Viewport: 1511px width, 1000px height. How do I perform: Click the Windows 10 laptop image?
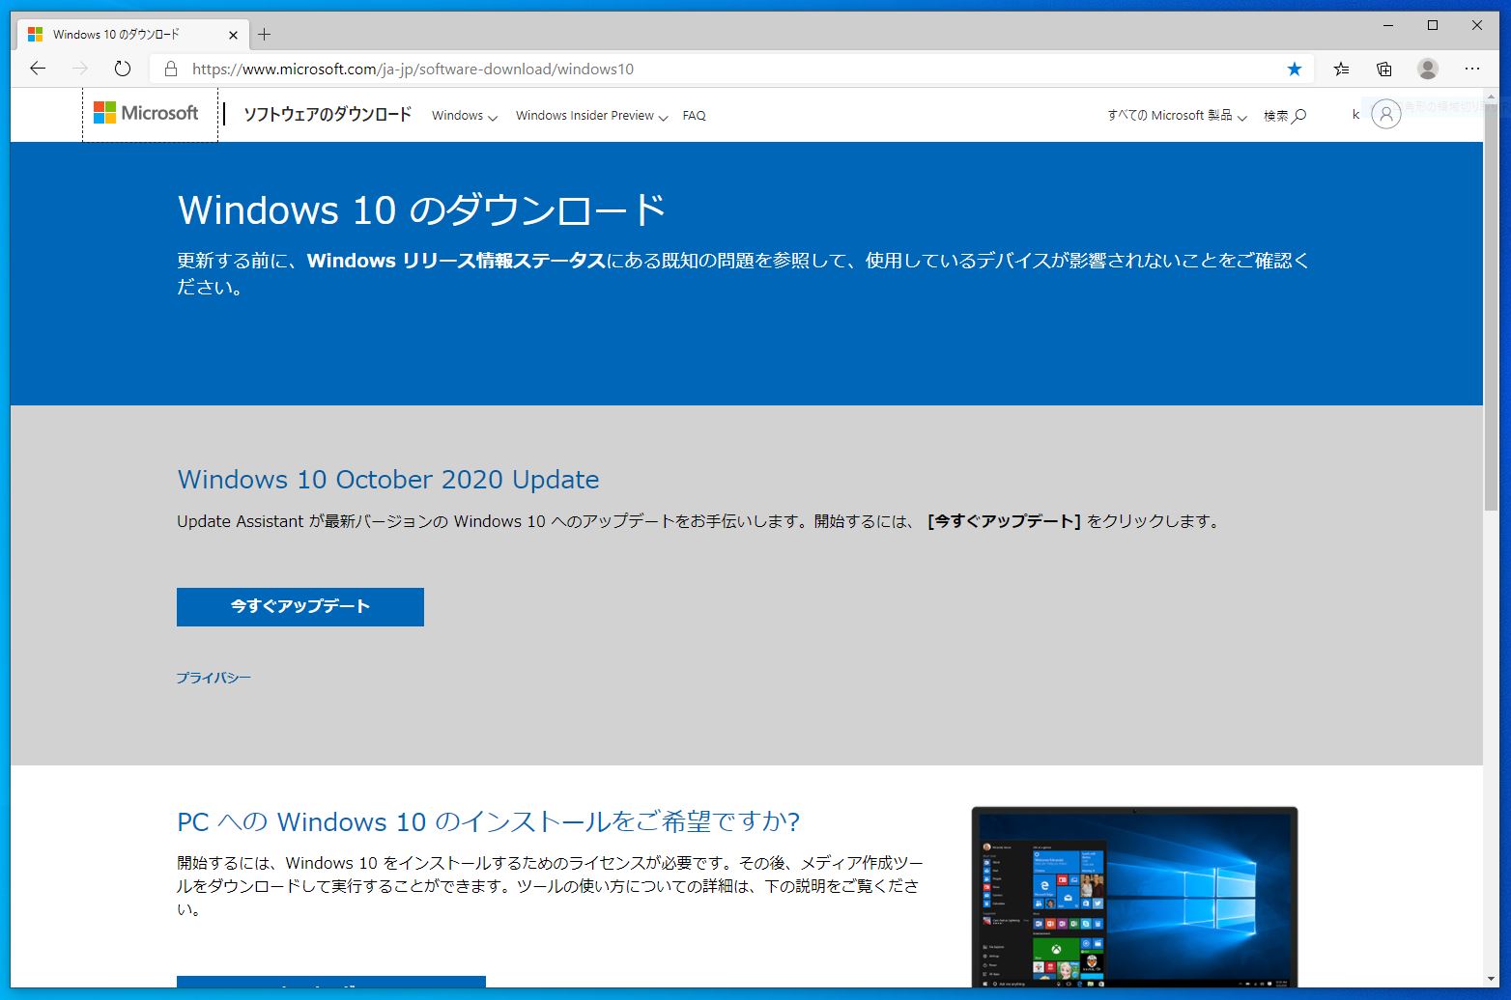click(1134, 898)
